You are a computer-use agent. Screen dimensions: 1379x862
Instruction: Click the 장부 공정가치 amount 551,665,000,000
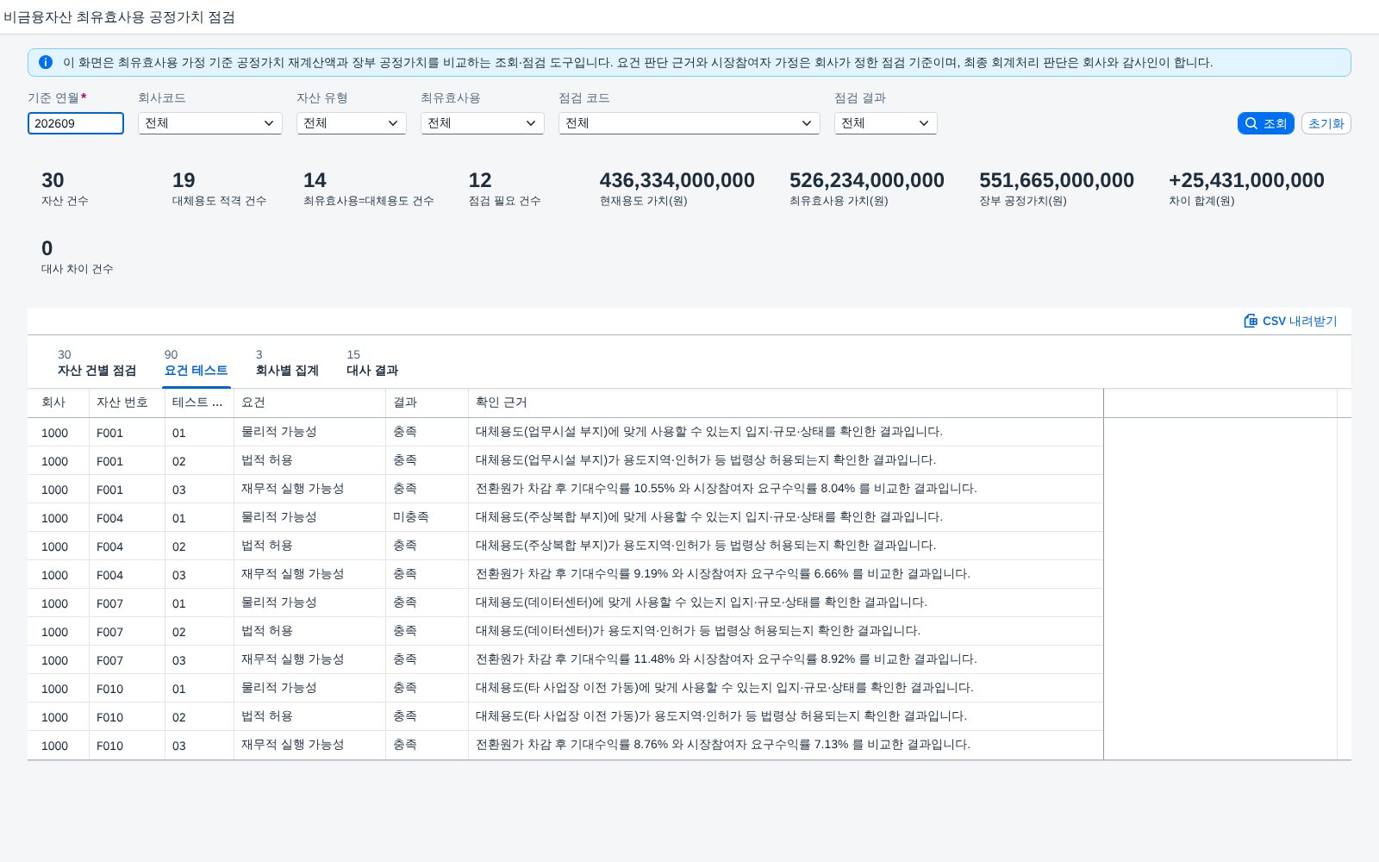point(1057,180)
